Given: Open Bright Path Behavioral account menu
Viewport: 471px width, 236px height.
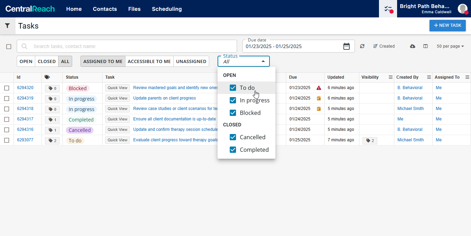Looking at the screenshot, I should coord(426,9).
